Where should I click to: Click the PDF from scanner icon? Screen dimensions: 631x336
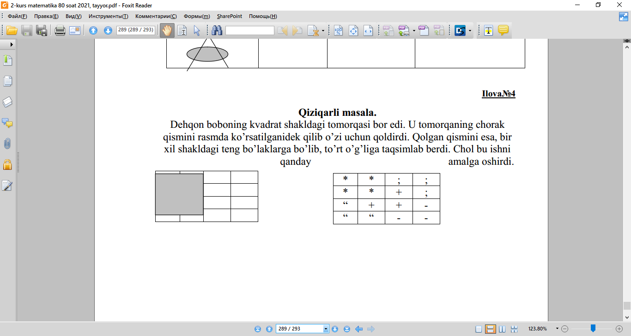click(x=404, y=31)
